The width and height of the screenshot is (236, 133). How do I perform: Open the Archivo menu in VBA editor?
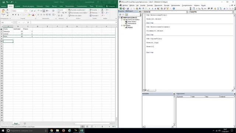pyautogui.click(x=125, y=6)
